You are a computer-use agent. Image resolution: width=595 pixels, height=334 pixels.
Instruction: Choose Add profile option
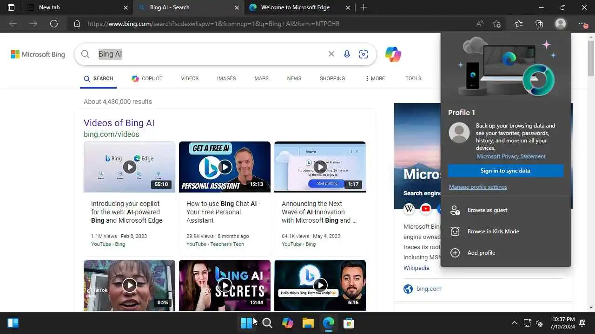click(506, 253)
